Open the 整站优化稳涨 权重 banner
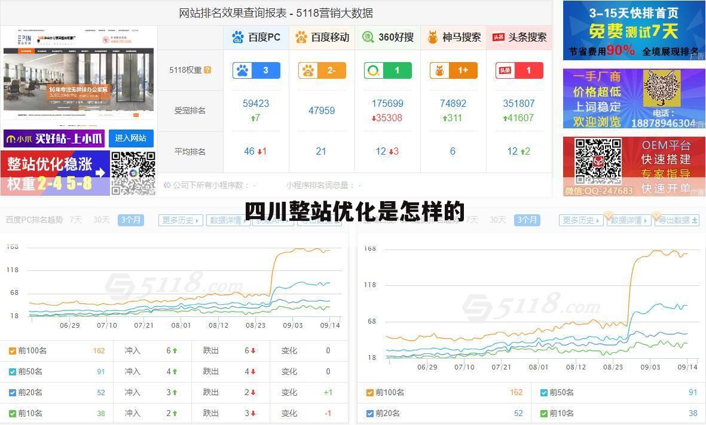 [55, 173]
